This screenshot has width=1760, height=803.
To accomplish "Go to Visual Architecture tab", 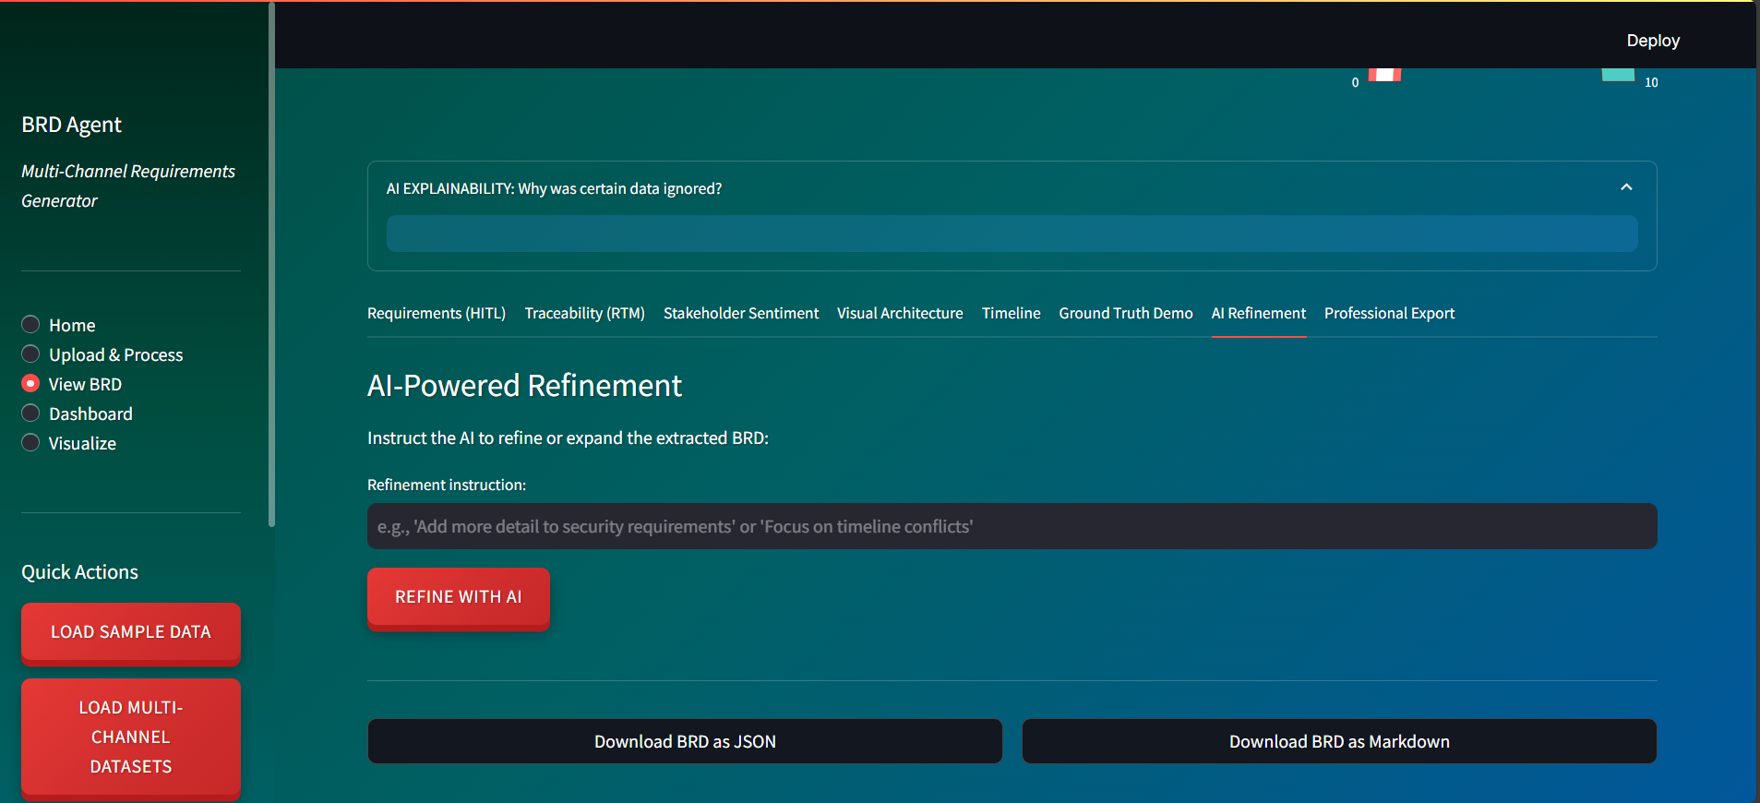I will pos(899,314).
